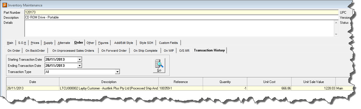Click the Reference column header

(181, 82)
